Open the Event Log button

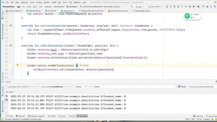(198, 116)
